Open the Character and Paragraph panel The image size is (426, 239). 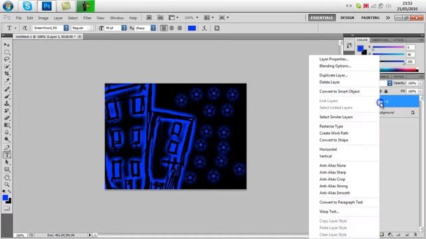coord(217,28)
